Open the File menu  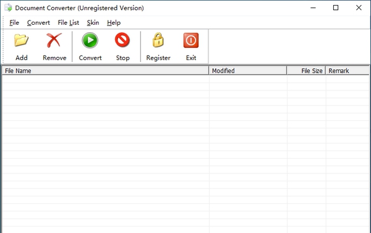[x=14, y=23]
